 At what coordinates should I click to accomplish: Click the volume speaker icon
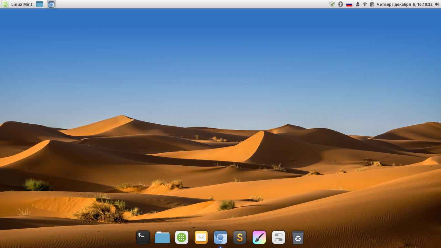click(437, 4)
